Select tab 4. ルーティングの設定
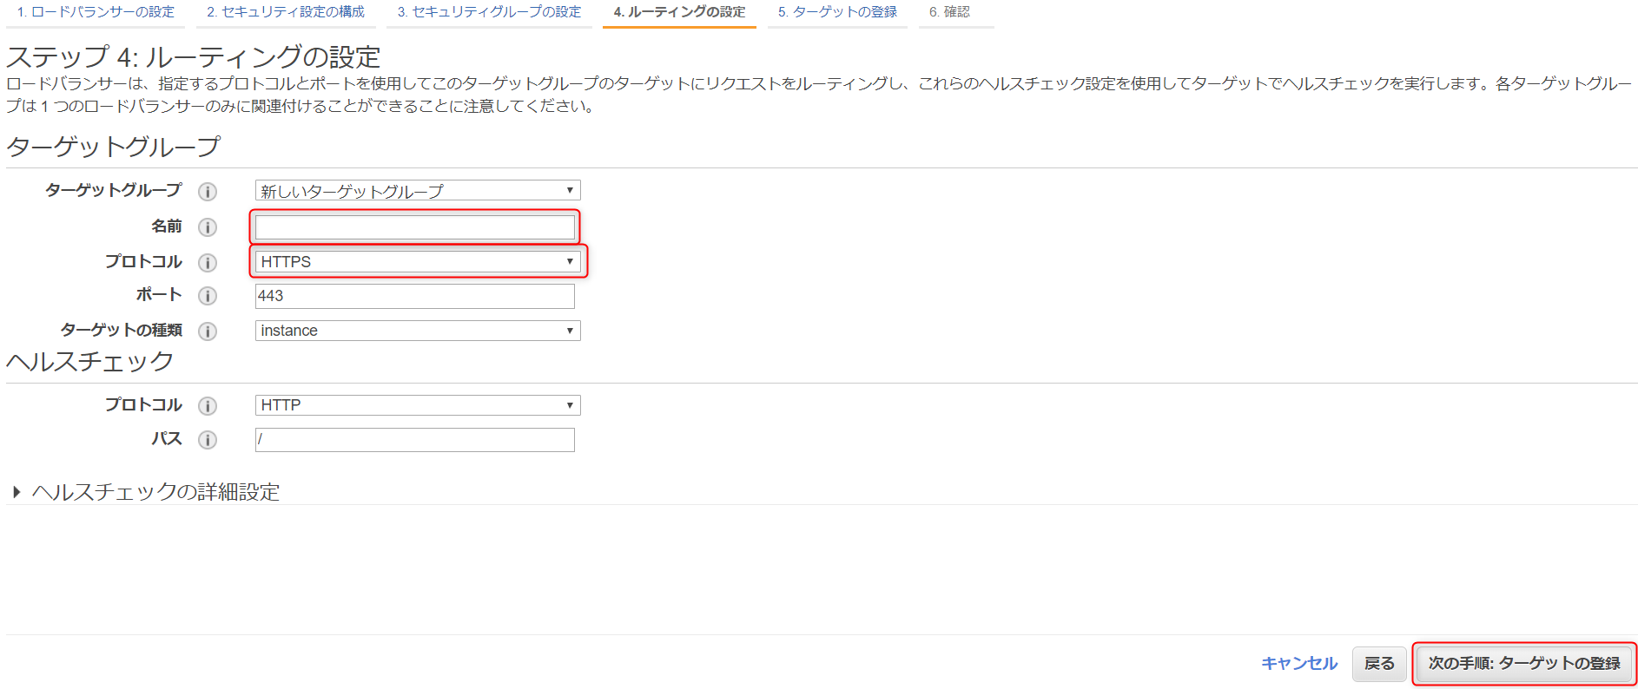The height and width of the screenshot is (689, 1638). [679, 12]
